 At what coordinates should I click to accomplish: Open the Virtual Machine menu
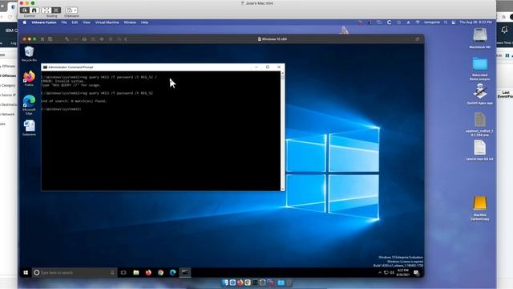[107, 22]
